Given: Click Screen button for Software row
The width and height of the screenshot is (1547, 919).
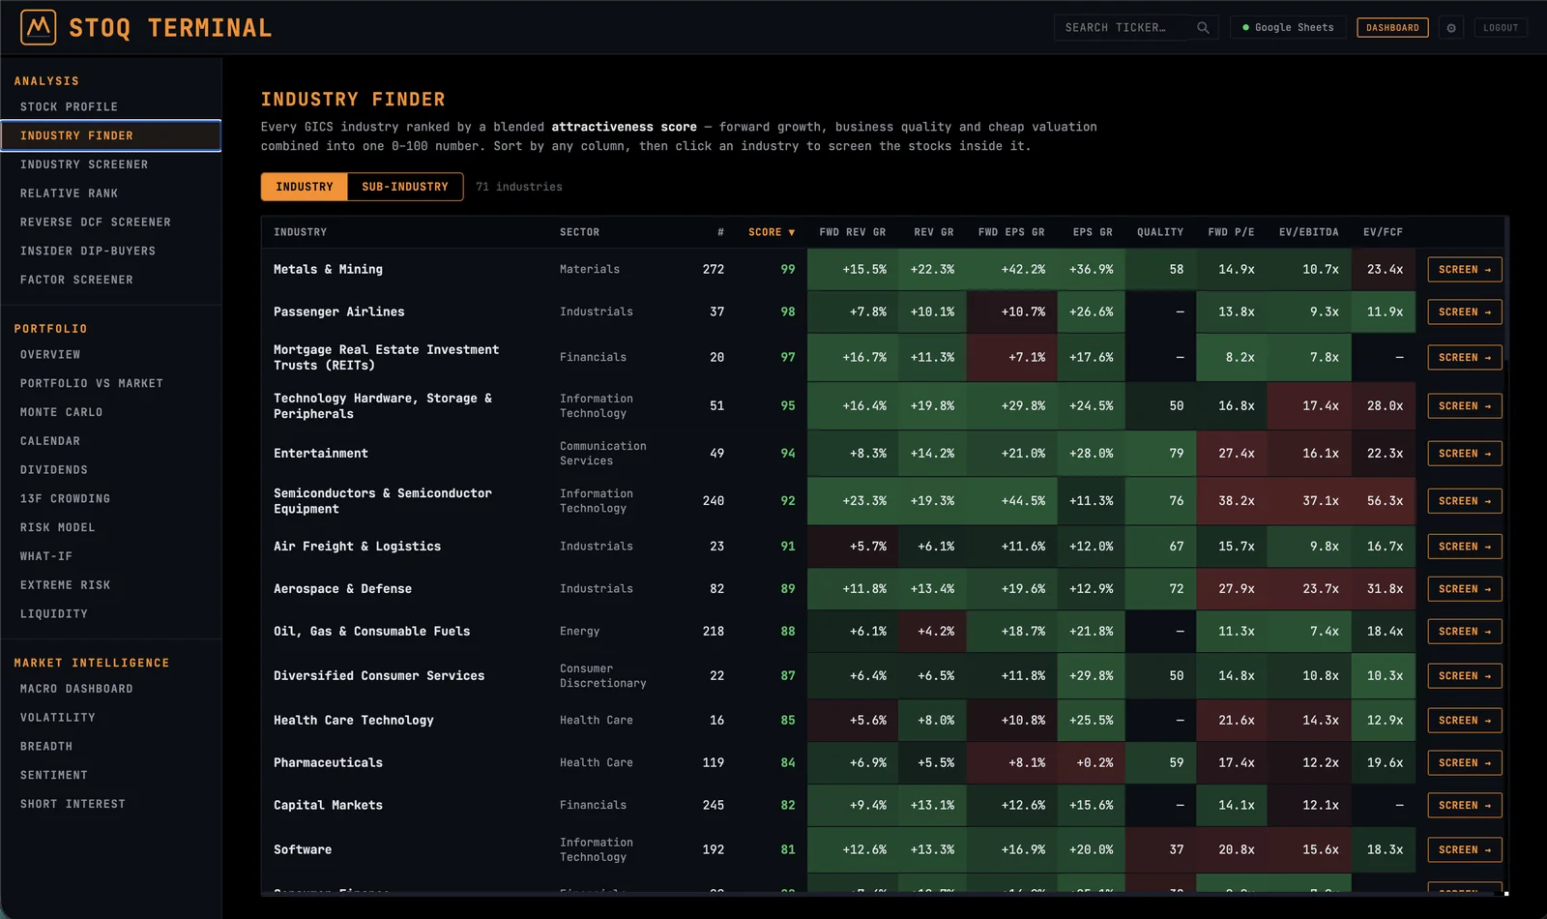Looking at the screenshot, I should click(x=1464, y=850).
